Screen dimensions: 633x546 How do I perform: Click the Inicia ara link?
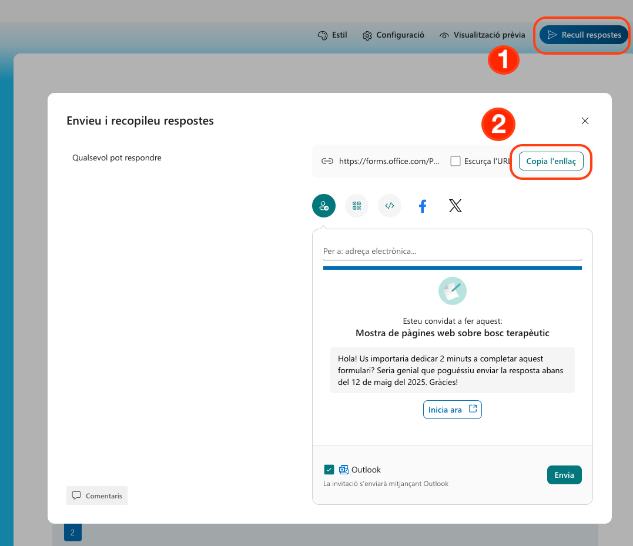(x=452, y=409)
